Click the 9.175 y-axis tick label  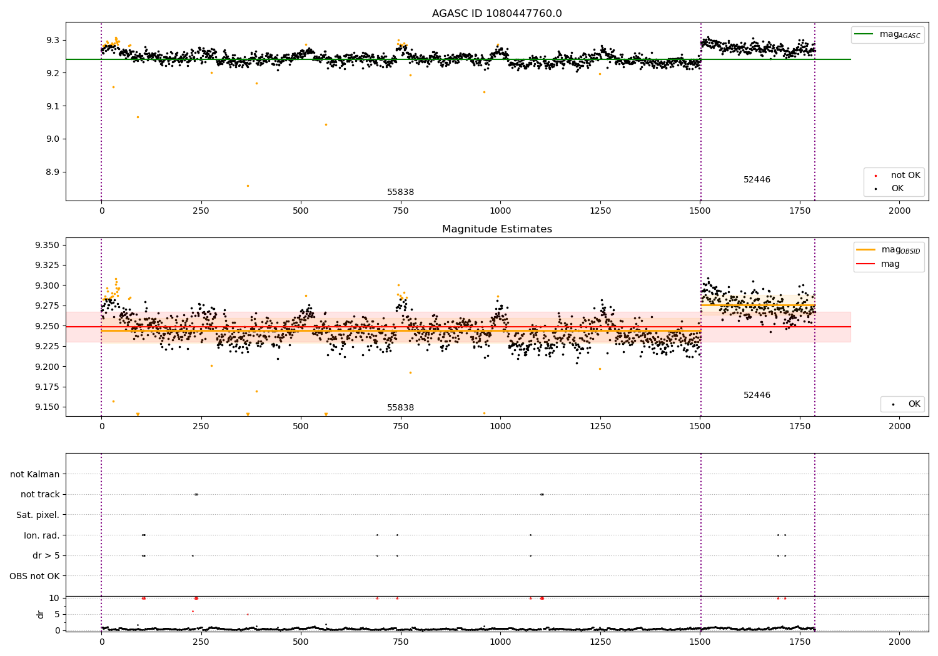click(48, 387)
